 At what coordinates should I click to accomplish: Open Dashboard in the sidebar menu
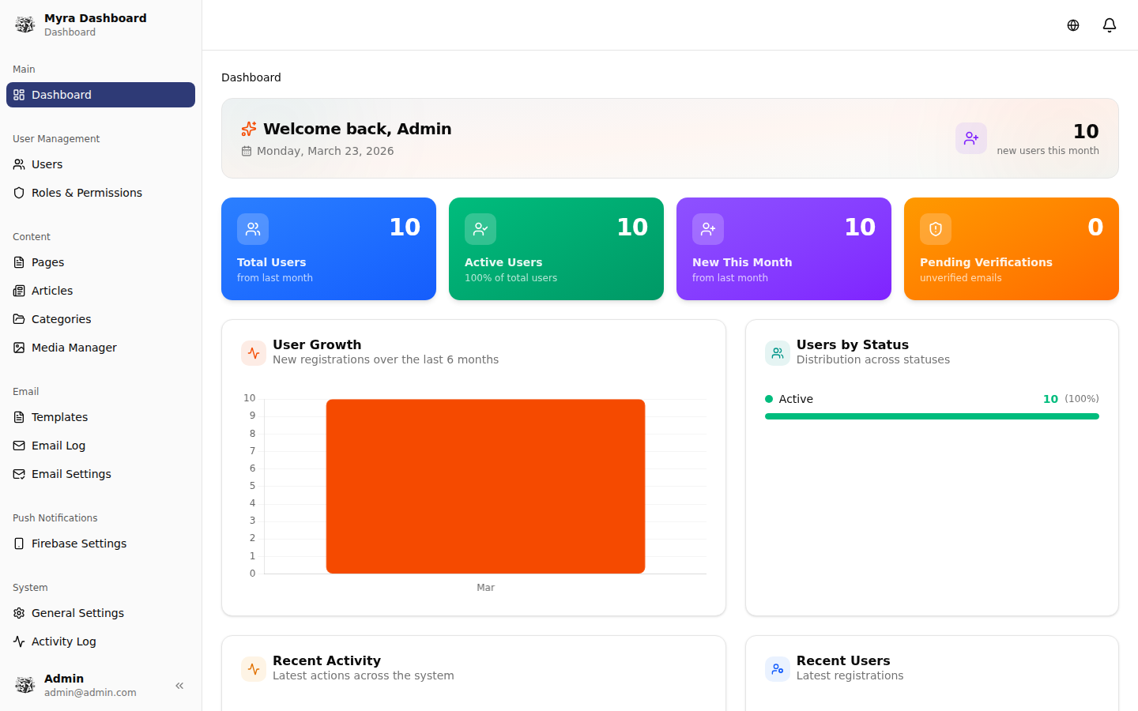point(100,95)
